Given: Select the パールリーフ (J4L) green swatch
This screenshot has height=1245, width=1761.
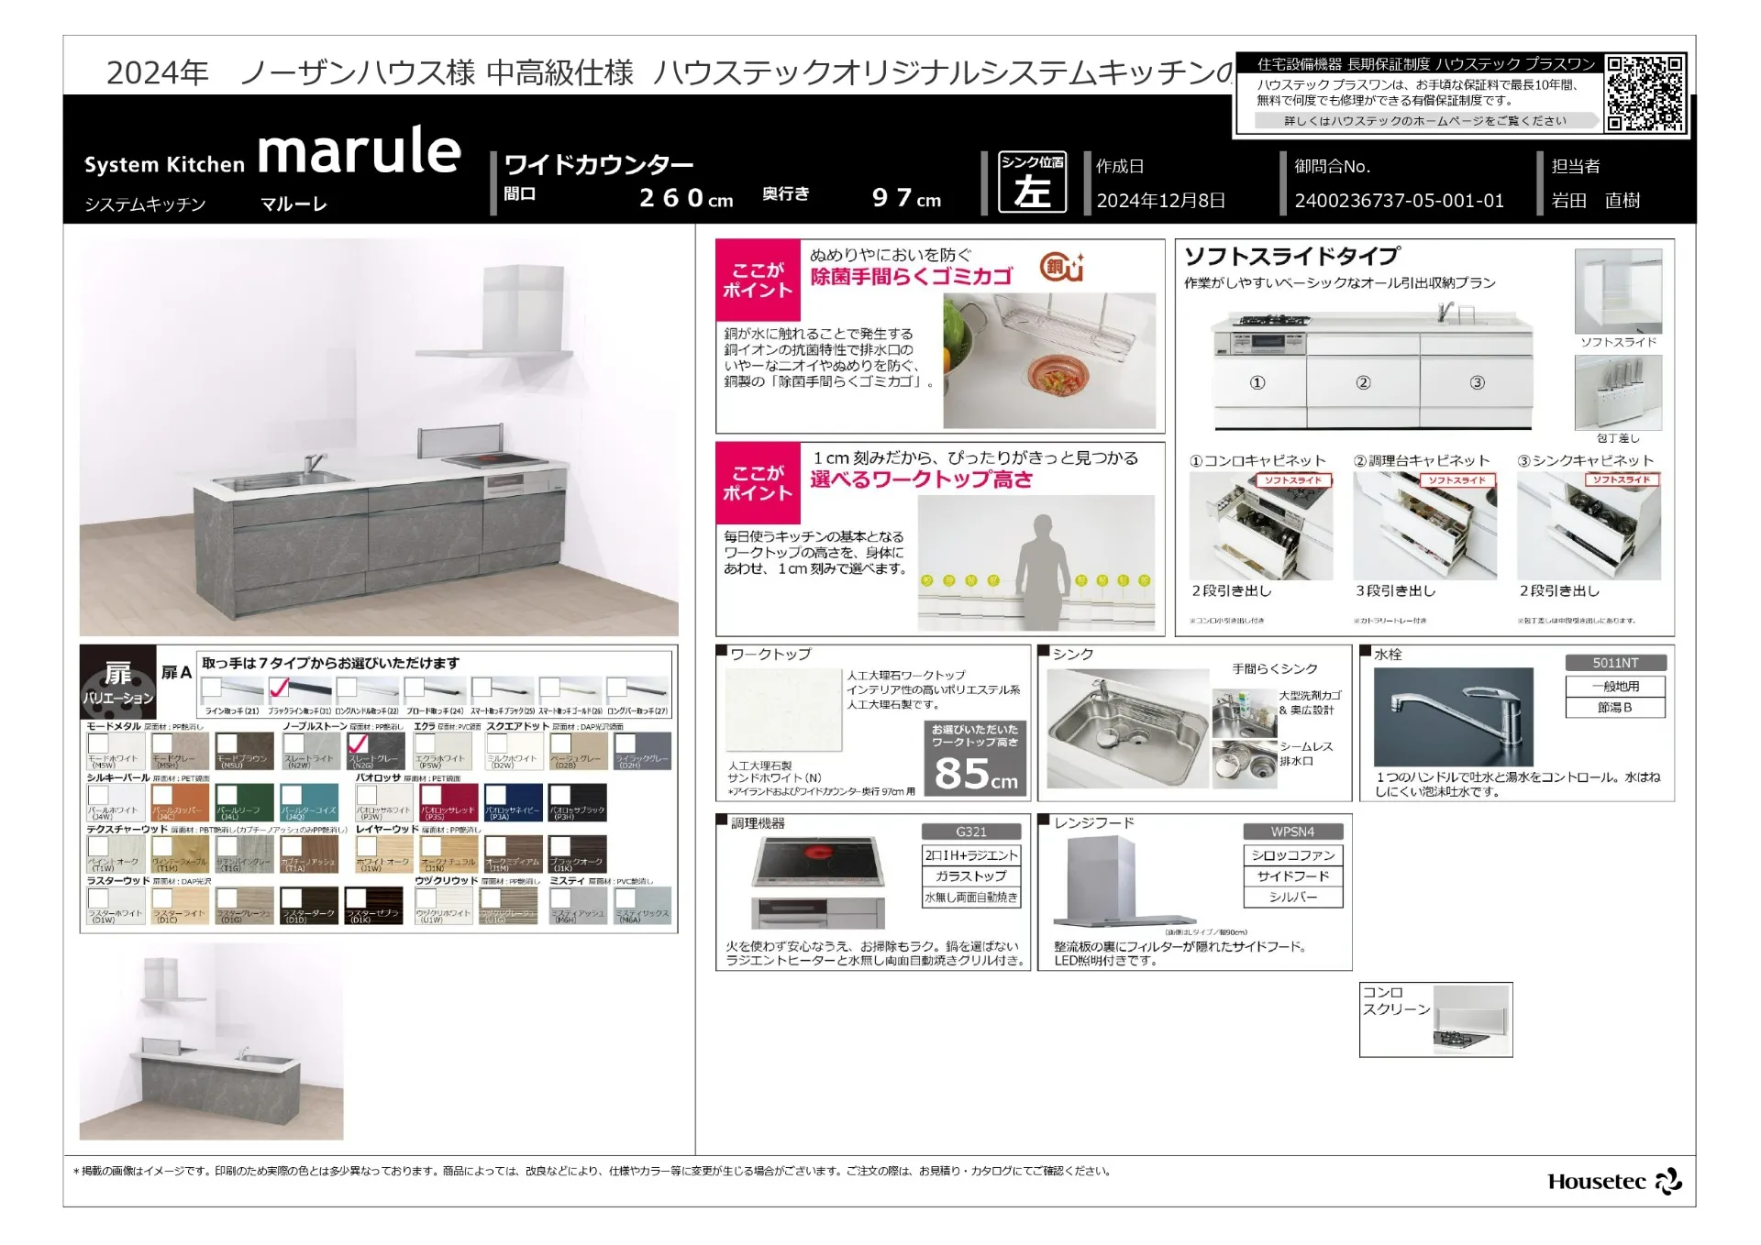Looking at the screenshot, I should pos(244,802).
